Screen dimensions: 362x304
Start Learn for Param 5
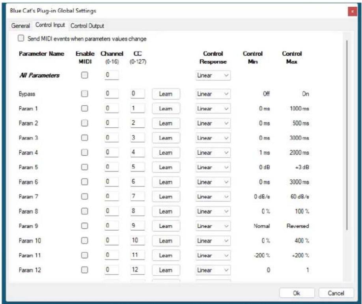point(166,167)
